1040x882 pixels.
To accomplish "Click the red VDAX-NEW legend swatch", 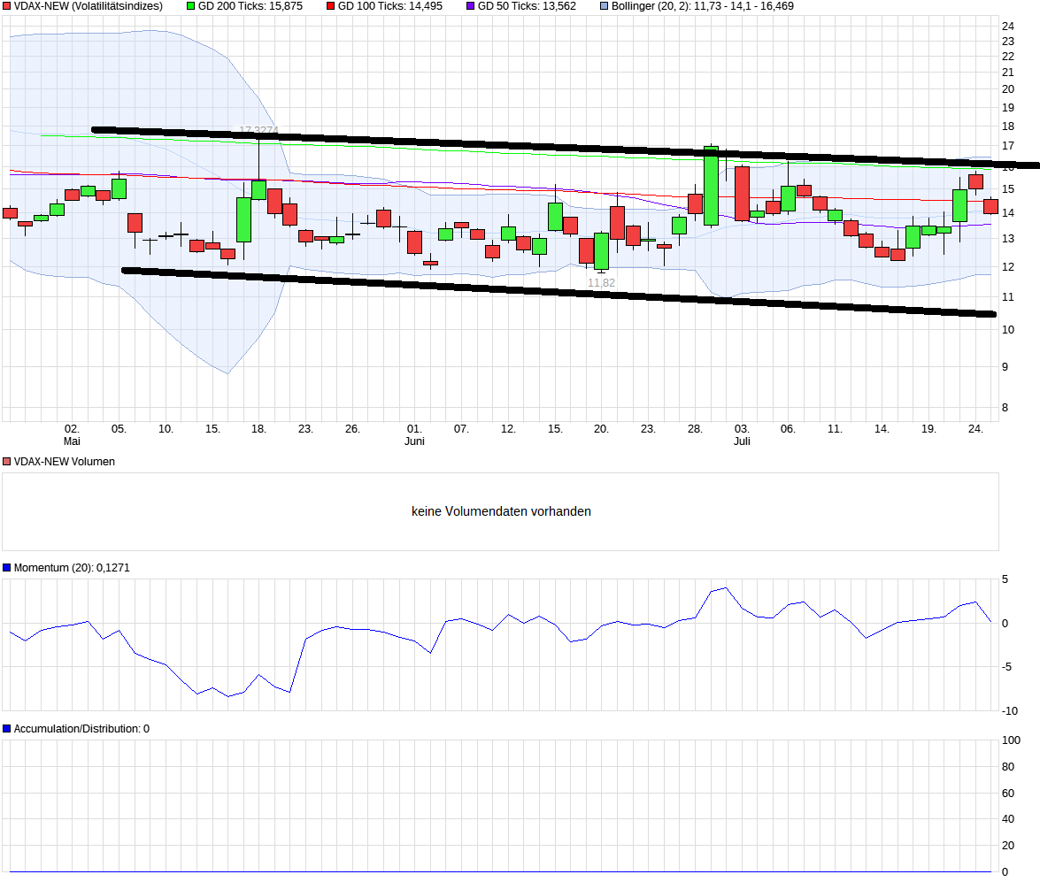I will tap(6, 6).
